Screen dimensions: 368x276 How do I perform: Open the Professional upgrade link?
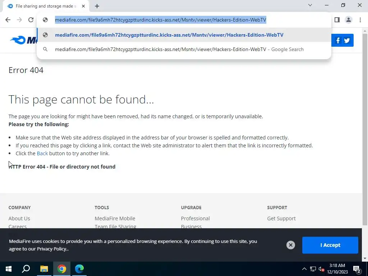pos(195,218)
